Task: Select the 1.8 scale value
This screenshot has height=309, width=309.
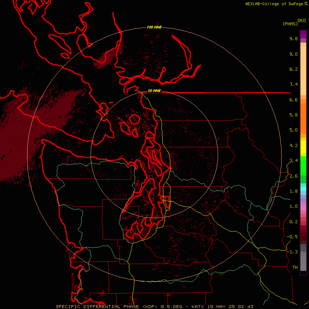Action: 294,191
